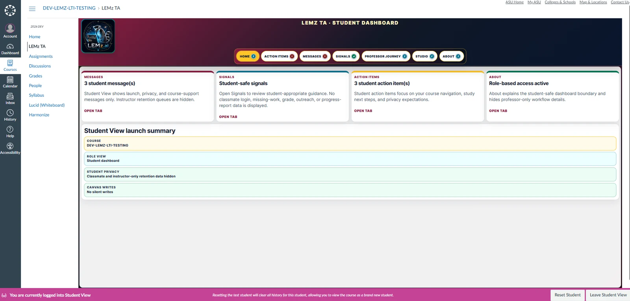This screenshot has height=301, width=630.
Task: Toggle the course navigation hamburger menu
Action: tap(32, 8)
